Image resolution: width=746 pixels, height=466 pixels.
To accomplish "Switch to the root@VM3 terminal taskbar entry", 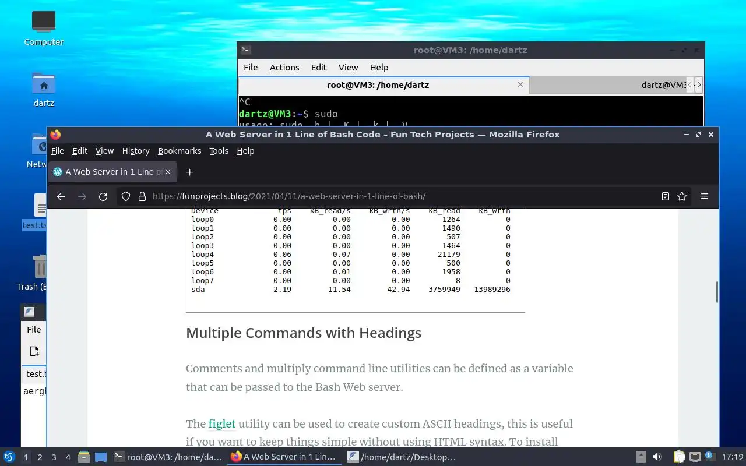I will click(168, 457).
